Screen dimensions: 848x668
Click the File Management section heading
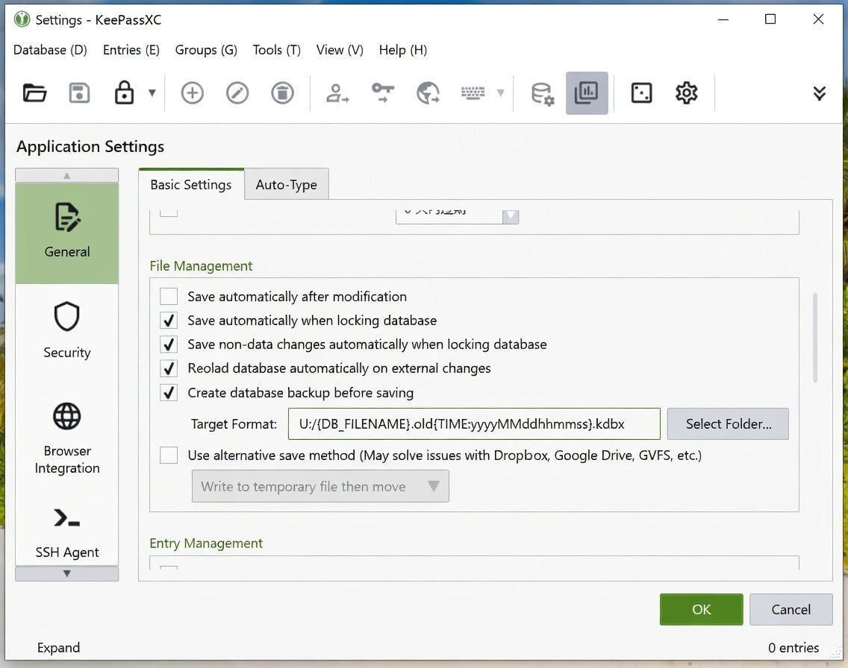[202, 265]
